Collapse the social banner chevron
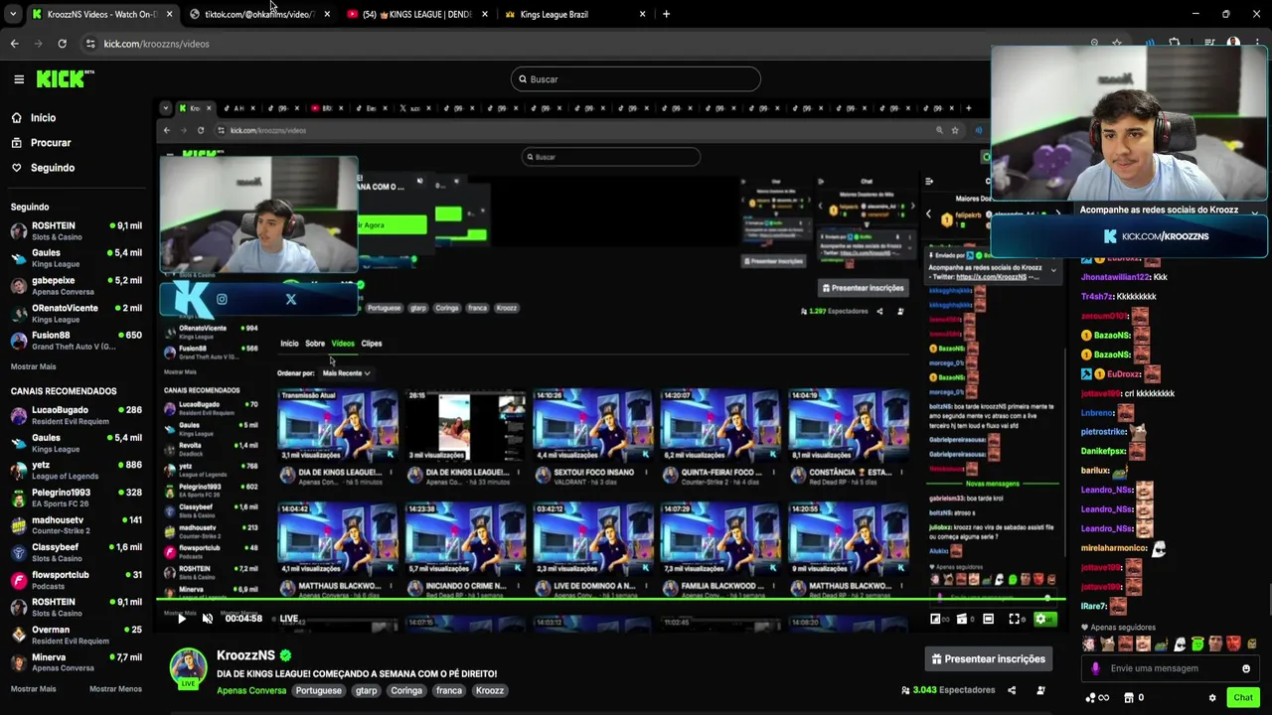1272x715 pixels. [1255, 212]
